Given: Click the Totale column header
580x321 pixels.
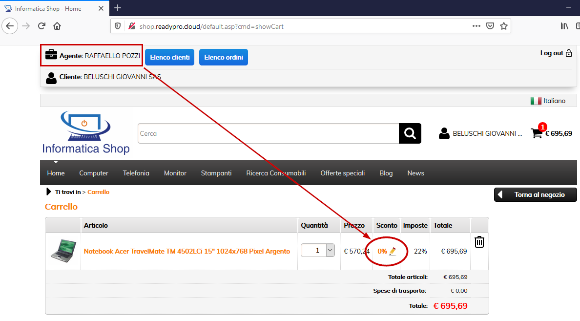Looking at the screenshot, I should click(443, 225).
